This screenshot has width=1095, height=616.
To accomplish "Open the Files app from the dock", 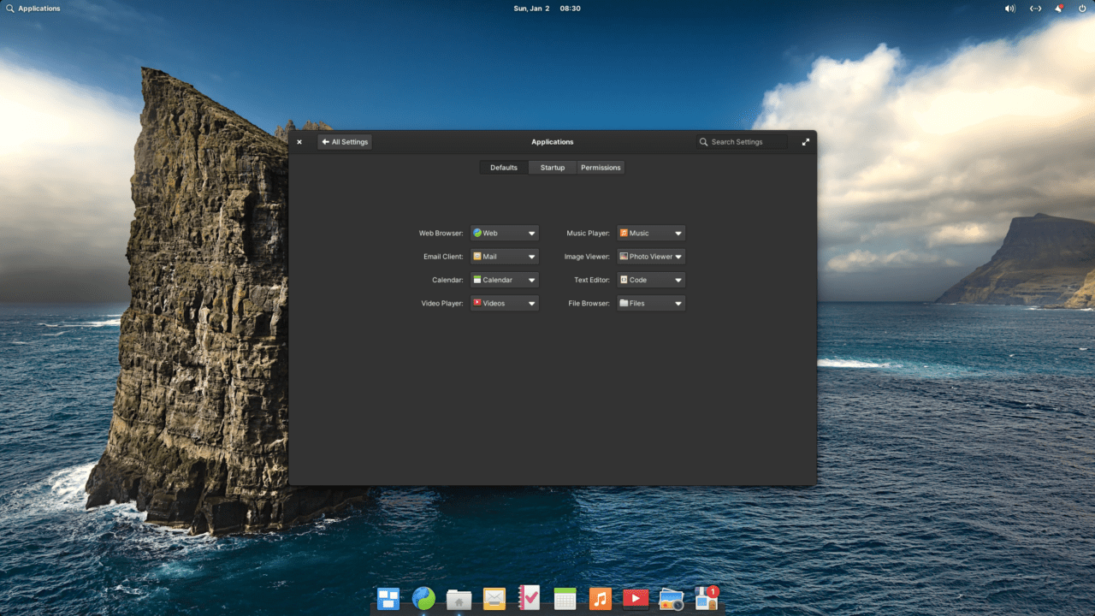I will [x=459, y=598].
